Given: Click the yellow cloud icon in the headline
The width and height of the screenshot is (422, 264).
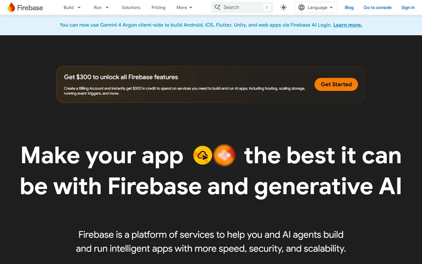Looking at the screenshot, I should tap(203, 155).
